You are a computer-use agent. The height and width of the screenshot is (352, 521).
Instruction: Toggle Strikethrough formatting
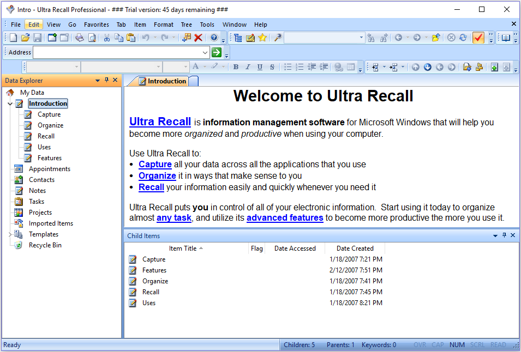(x=272, y=67)
